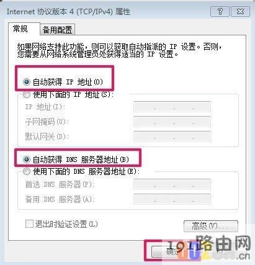The height and width of the screenshot is (265, 255).
Task: Click the 默认网关 input field
Action: pyautogui.click(x=172, y=137)
